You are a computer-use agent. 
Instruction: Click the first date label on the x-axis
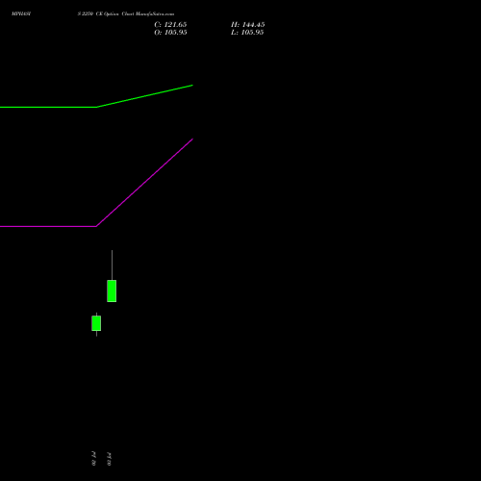(x=93, y=459)
